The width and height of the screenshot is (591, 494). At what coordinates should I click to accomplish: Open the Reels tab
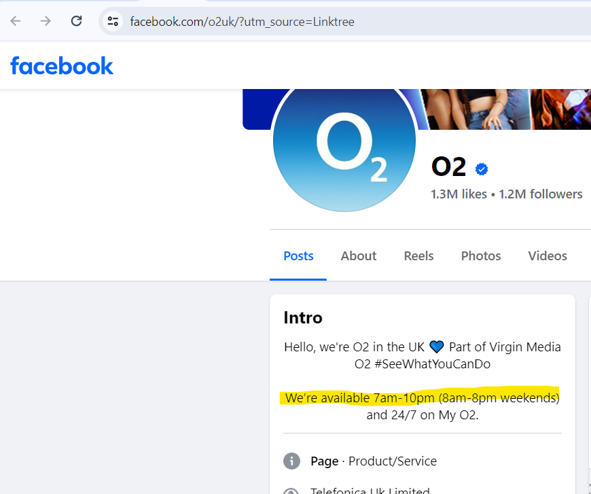click(x=418, y=255)
